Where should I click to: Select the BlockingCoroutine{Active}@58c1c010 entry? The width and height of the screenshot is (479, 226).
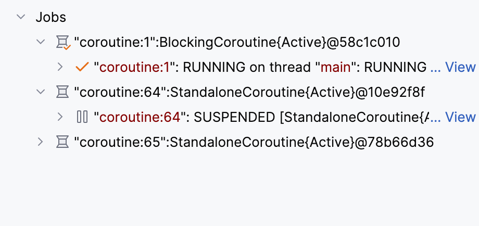(237, 42)
